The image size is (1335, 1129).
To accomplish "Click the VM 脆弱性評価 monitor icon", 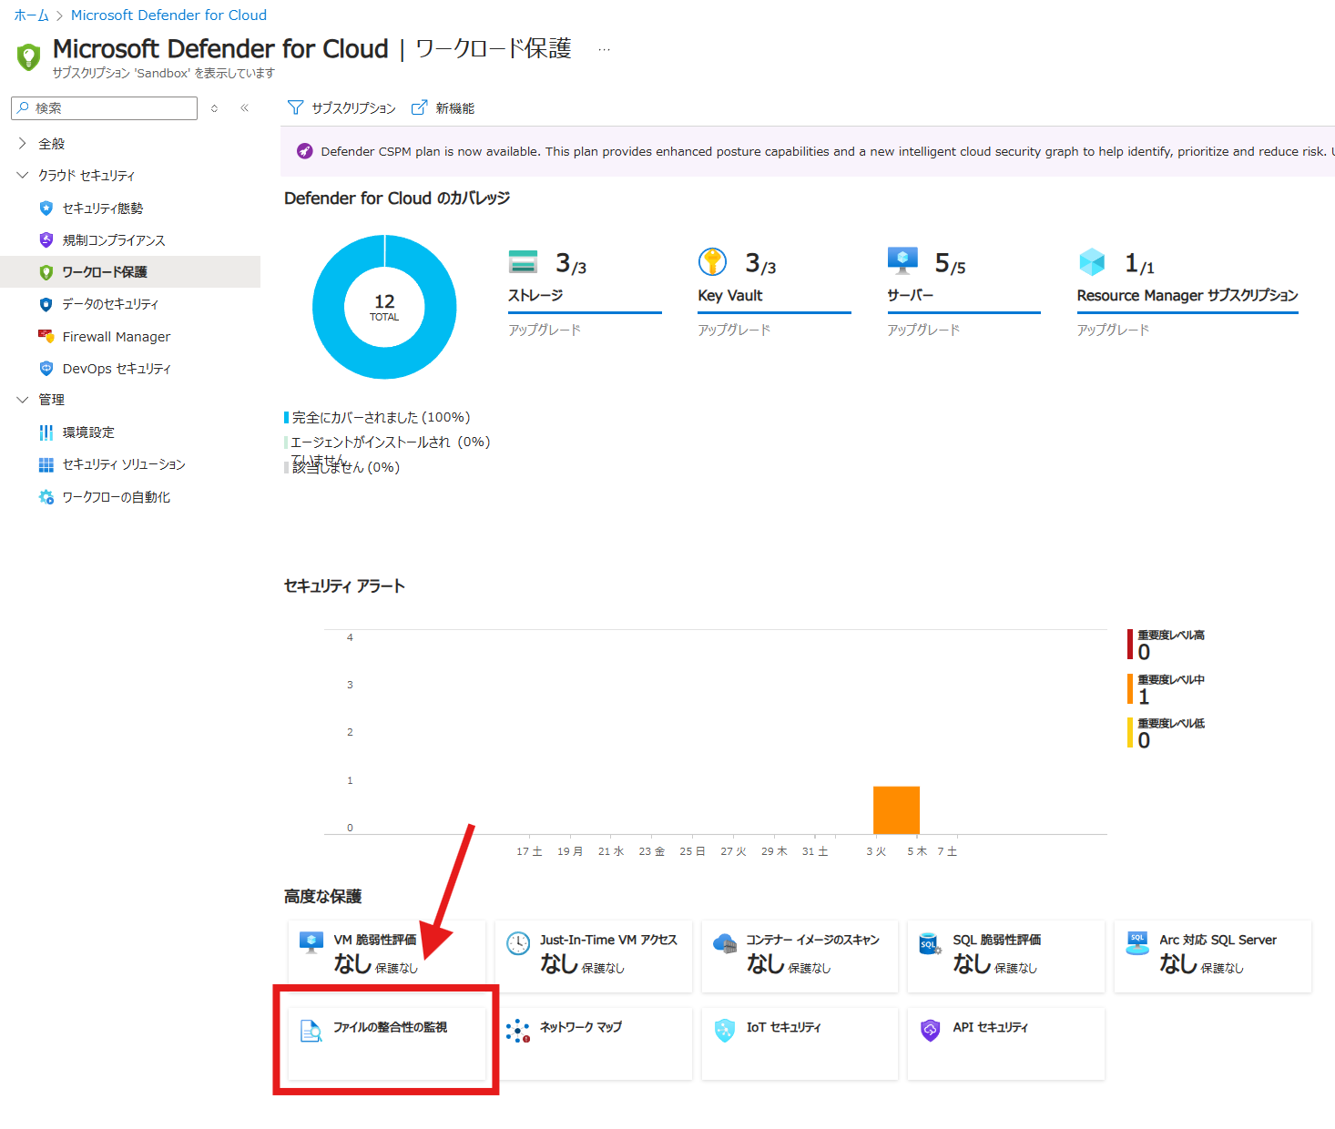I will point(311,942).
